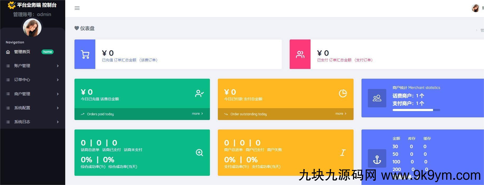Viewport: 484px width, 185px height.
Task: Click the zoom-in magnifier icon
Action: click(199, 153)
